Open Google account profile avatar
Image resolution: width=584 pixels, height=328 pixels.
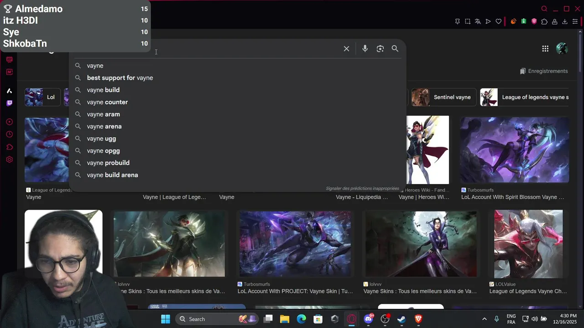coord(562,49)
